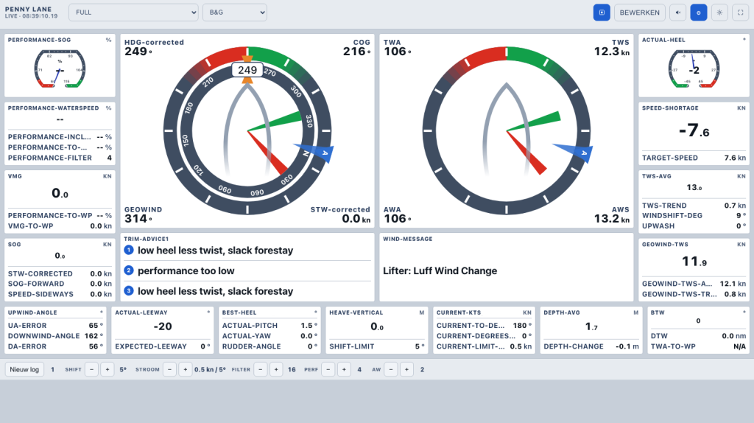
Task: Click the PERFORMANCE-SOG gauge dial
Action: pyautogui.click(x=60, y=69)
